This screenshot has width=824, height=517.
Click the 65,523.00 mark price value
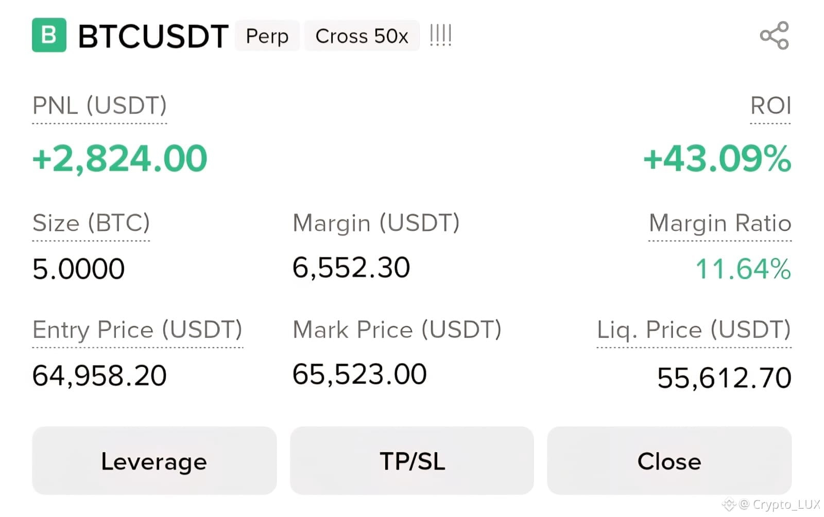[x=359, y=374]
